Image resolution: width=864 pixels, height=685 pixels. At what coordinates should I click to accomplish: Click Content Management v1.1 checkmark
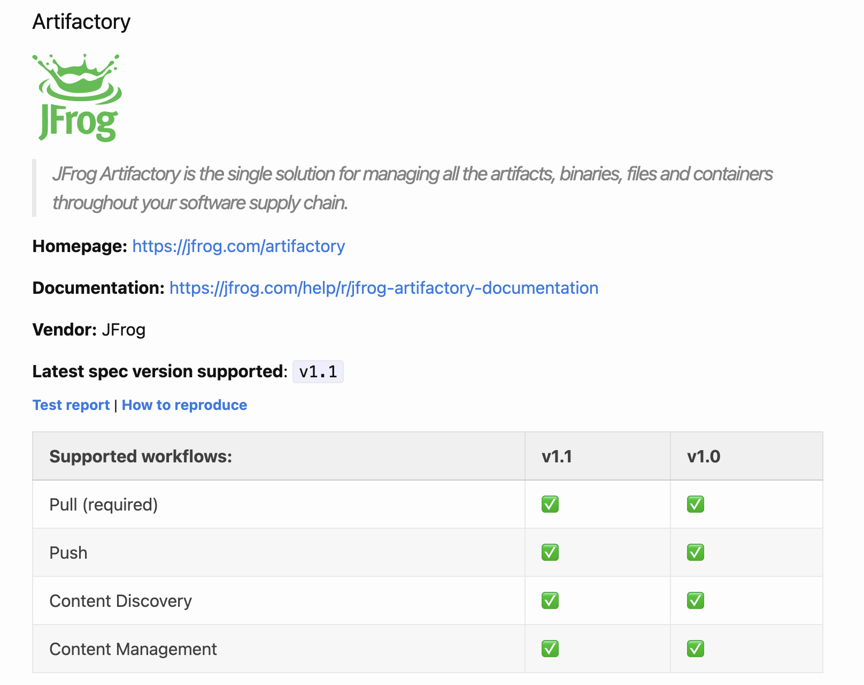[x=550, y=649]
